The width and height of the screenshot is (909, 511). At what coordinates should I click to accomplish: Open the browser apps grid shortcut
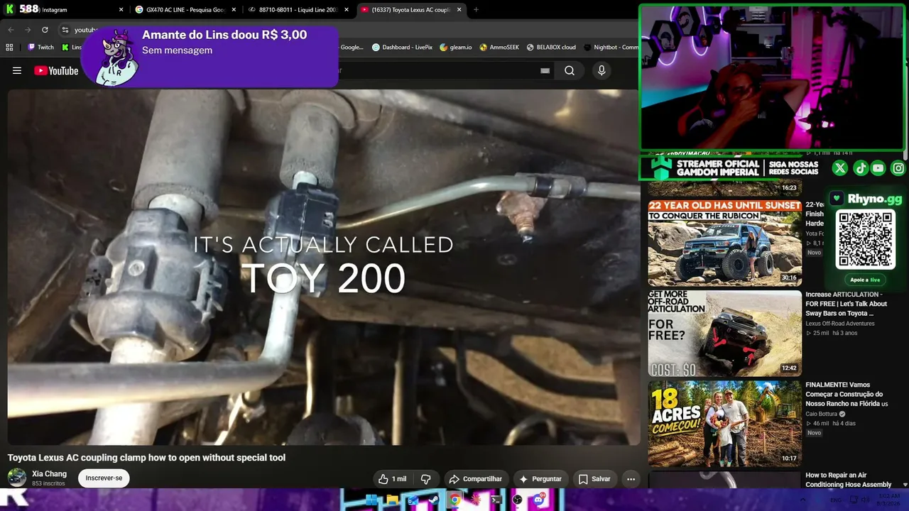coord(9,48)
